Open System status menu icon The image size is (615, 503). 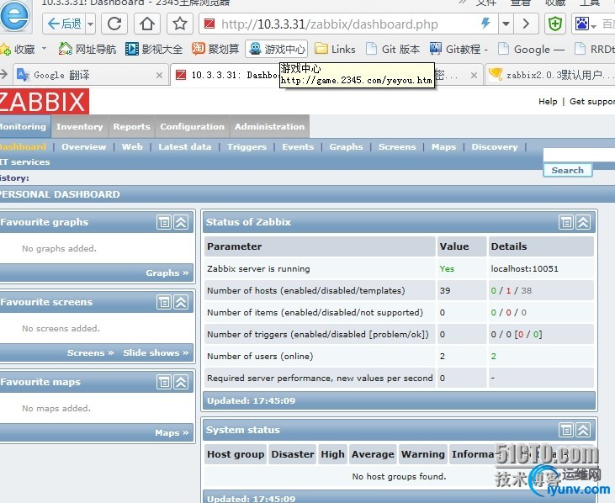pyautogui.click(x=566, y=430)
